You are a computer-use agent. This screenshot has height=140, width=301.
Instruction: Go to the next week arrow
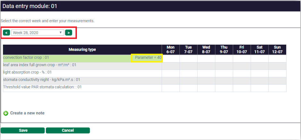[x=69, y=33]
